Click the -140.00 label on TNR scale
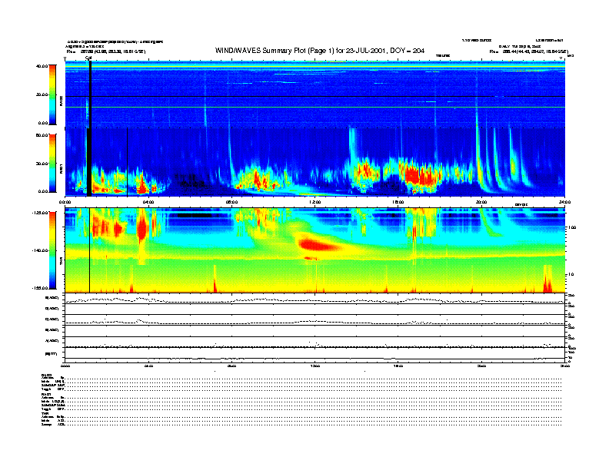The width and height of the screenshot is (609, 470). tap(40, 250)
